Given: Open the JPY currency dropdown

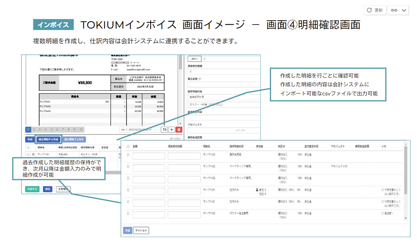Looking at the screenshot, I should point(194,58).
